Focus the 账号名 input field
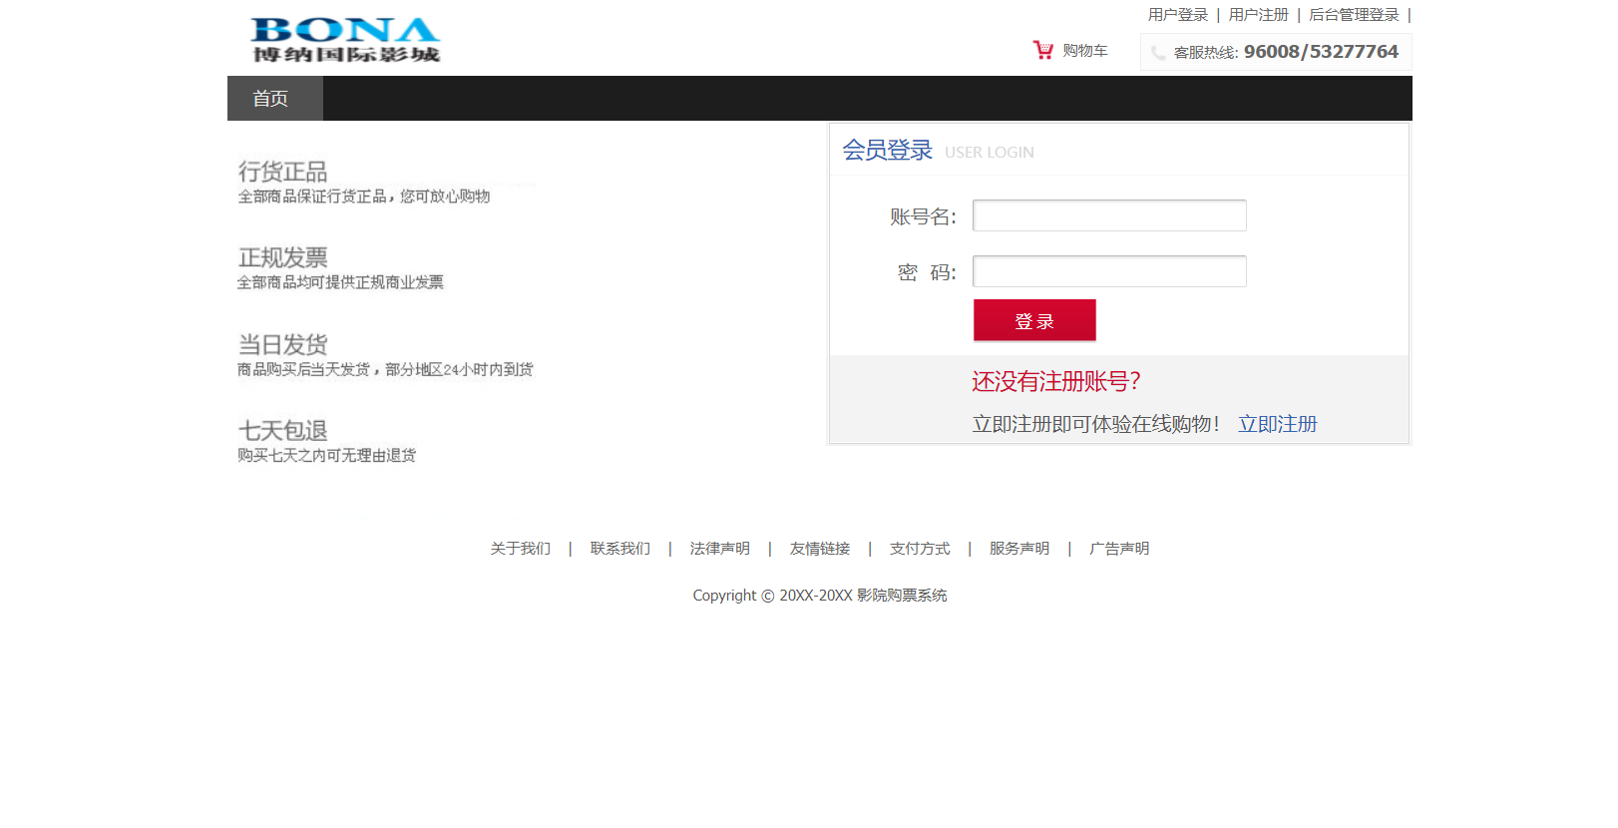 [x=1109, y=215]
